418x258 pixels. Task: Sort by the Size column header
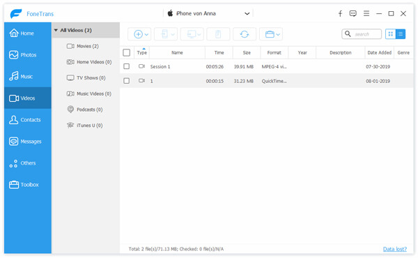click(247, 52)
